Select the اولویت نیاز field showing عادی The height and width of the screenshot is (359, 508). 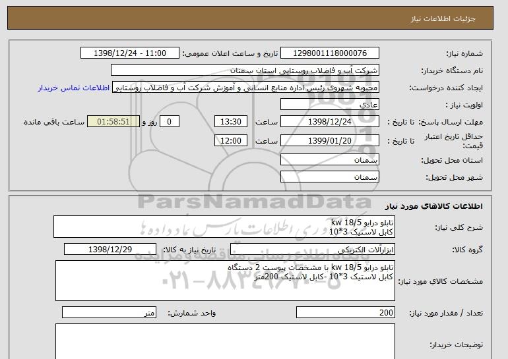(329, 105)
